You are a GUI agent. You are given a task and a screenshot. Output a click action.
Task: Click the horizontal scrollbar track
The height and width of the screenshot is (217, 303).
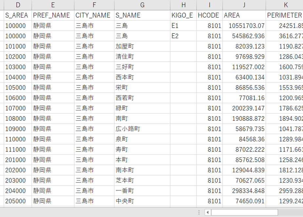pyautogui.click(x=291, y=212)
